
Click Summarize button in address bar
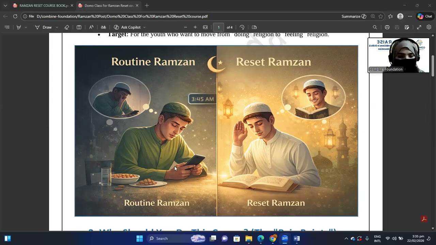(x=354, y=16)
